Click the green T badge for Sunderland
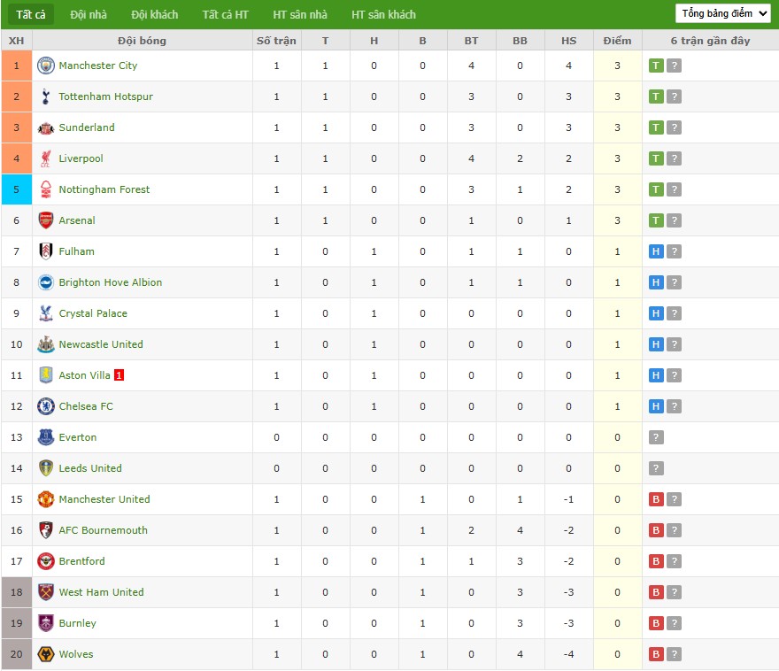This screenshot has width=779, height=671. tap(656, 127)
